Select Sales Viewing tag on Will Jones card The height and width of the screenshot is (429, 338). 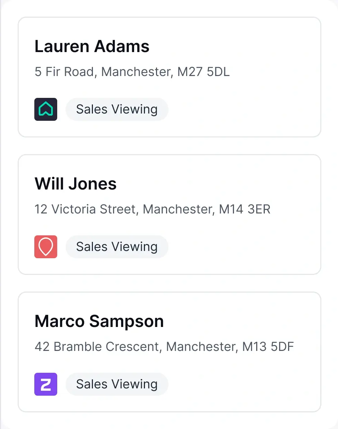pos(117,247)
